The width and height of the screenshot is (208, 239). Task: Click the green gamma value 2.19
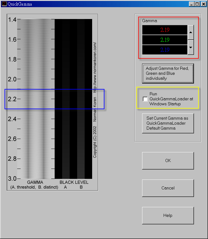click(x=165, y=40)
